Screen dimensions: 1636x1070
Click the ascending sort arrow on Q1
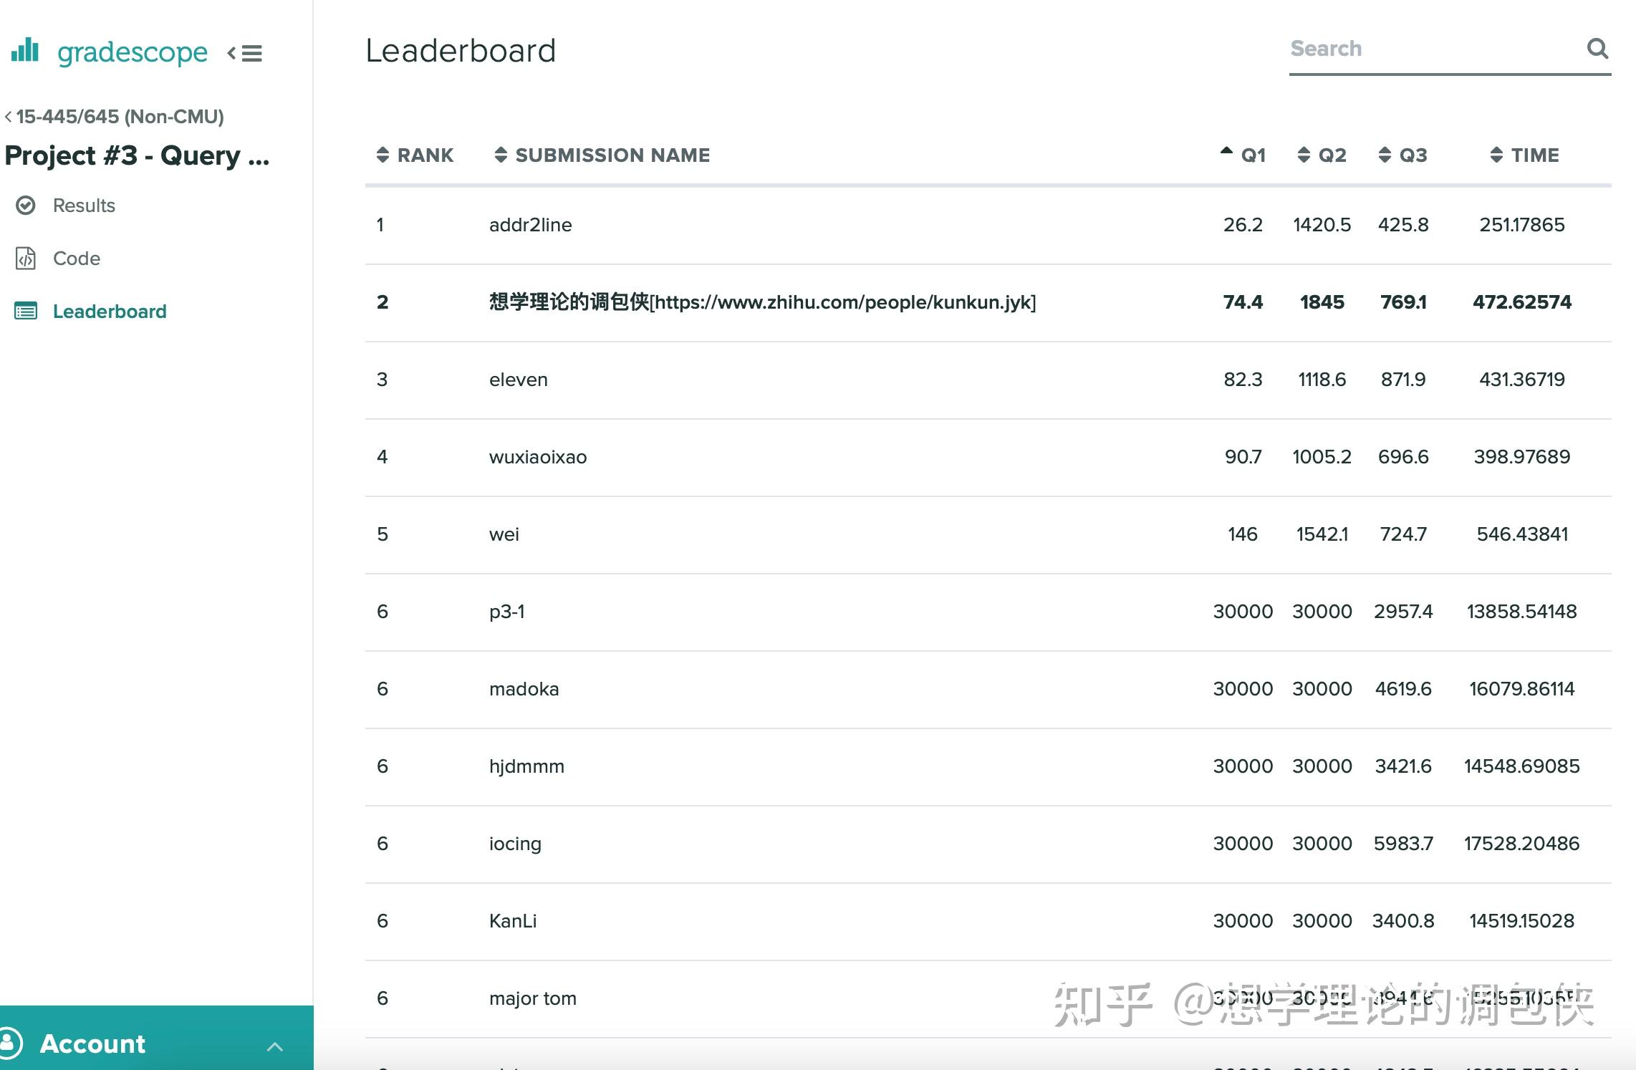coord(1225,152)
